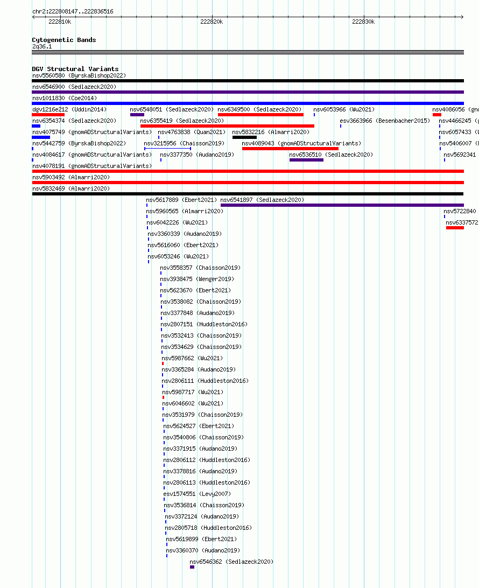Open nsv4763838 (Quan2021) variant
The image size is (479, 588).
(192, 132)
